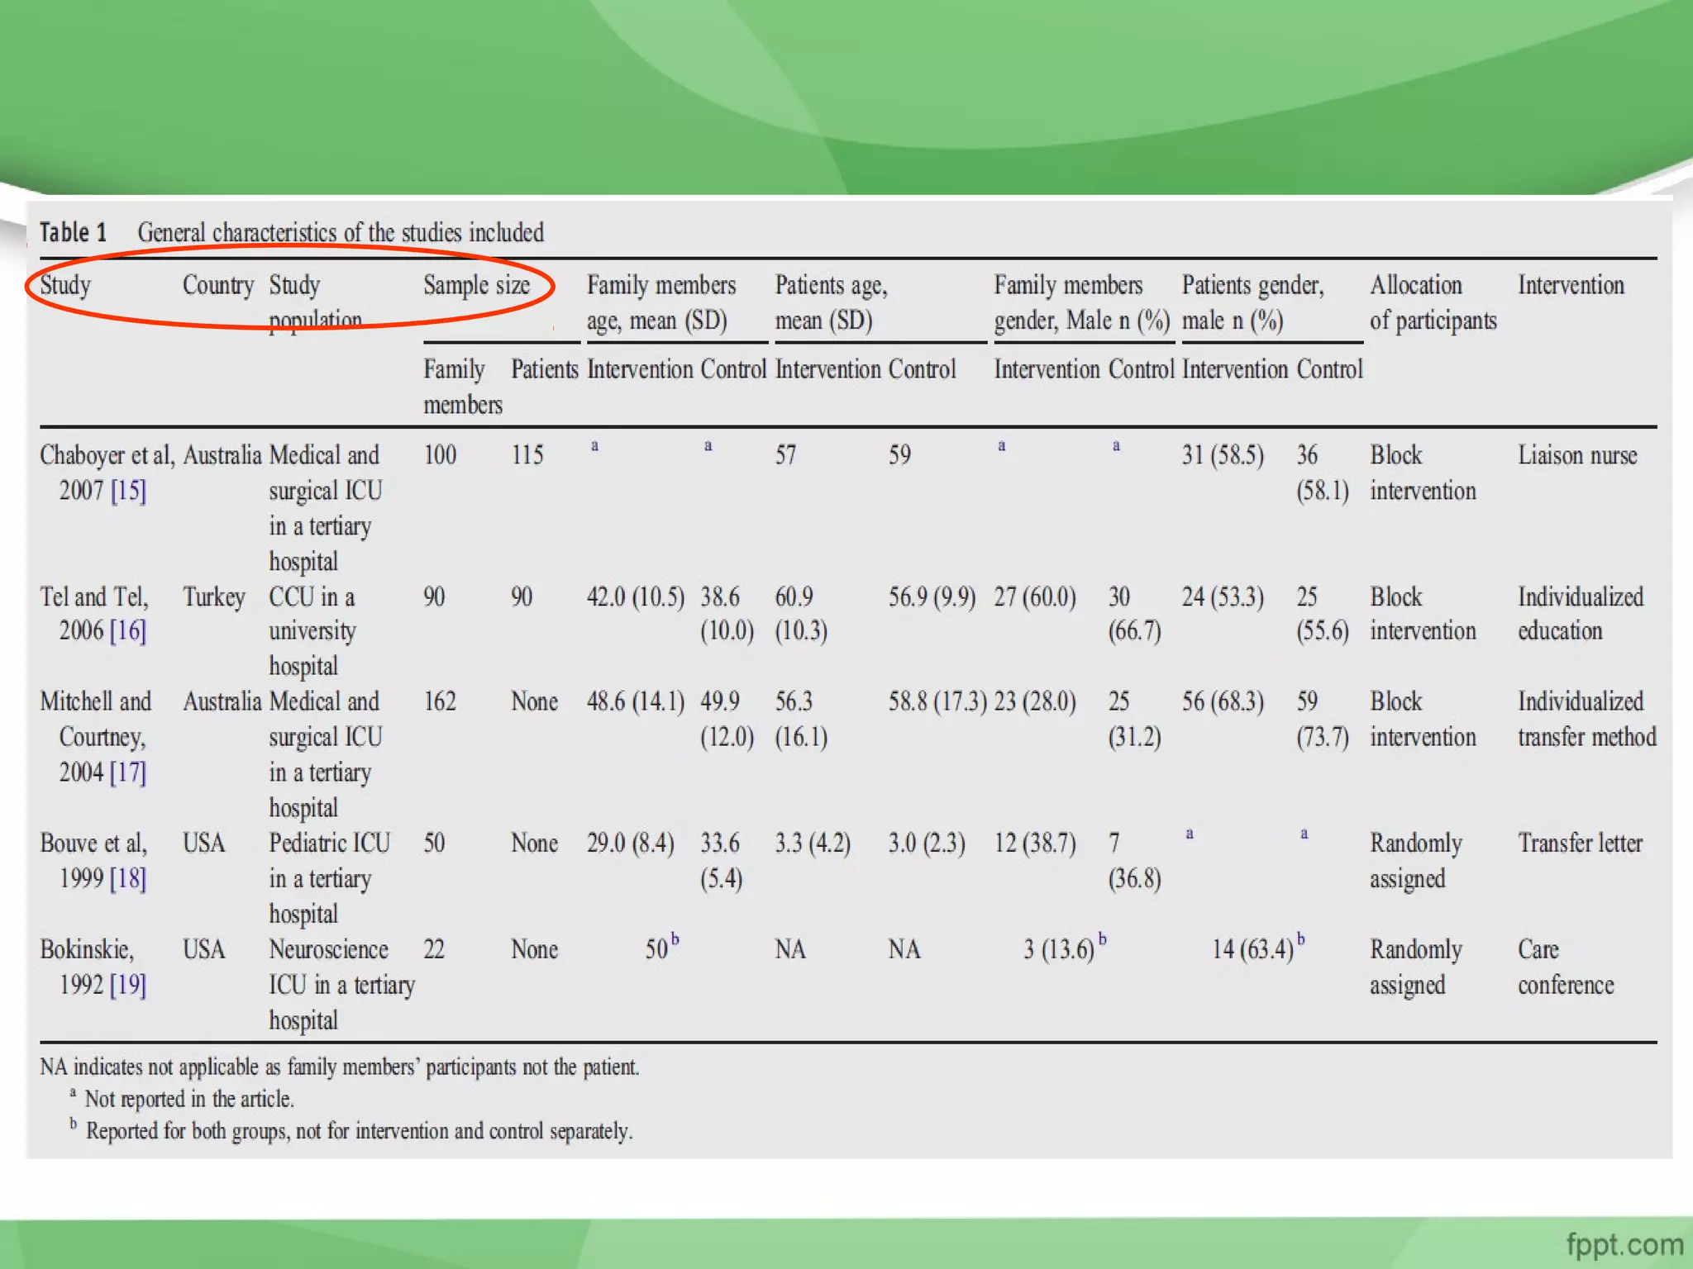Click superscript b footnote marker after 50
Image resolution: width=1693 pixels, height=1269 pixels.
pos(675,939)
